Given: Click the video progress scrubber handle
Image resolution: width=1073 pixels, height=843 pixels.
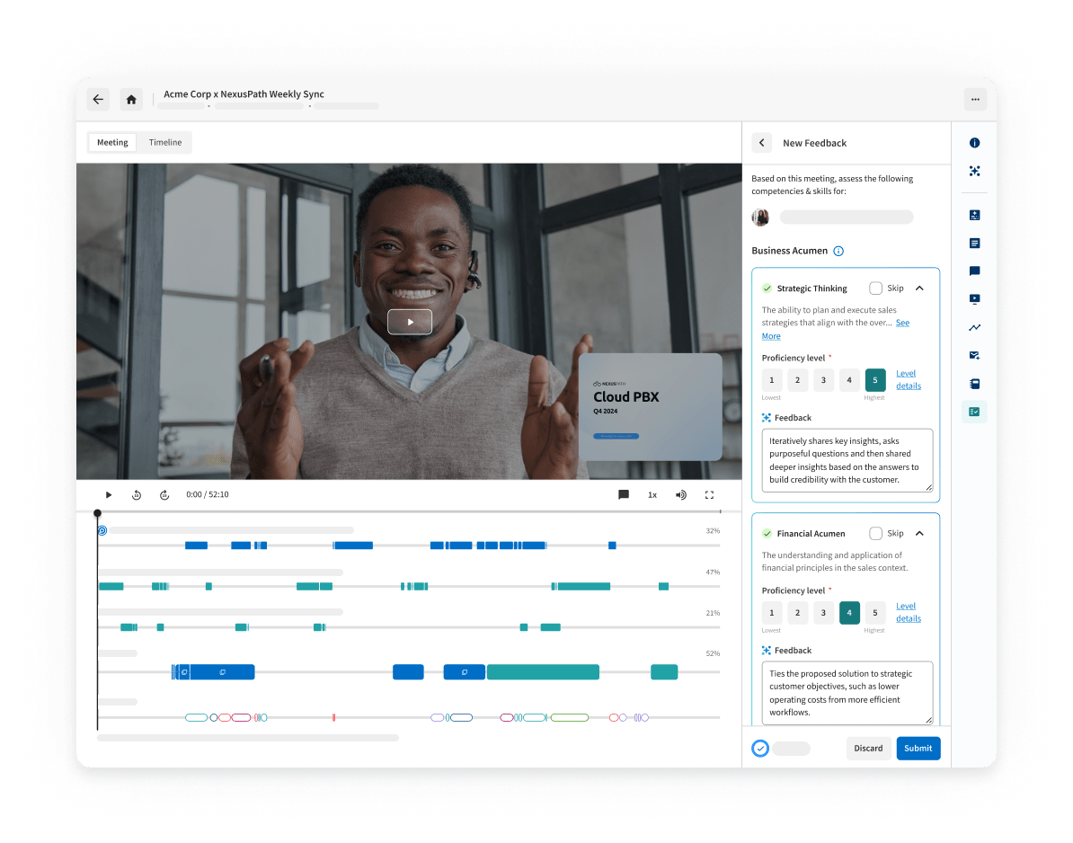Looking at the screenshot, I should [97, 512].
